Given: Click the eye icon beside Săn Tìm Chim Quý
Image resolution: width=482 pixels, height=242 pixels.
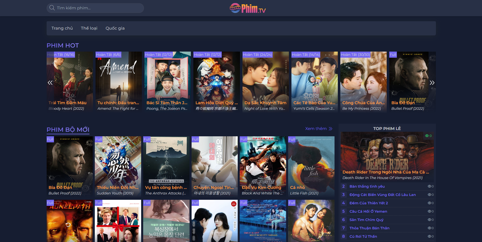Looking at the screenshot, I should click(430, 220).
